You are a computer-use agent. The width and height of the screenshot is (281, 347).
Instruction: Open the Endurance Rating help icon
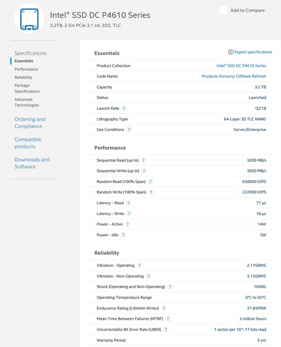pyautogui.click(x=164, y=308)
